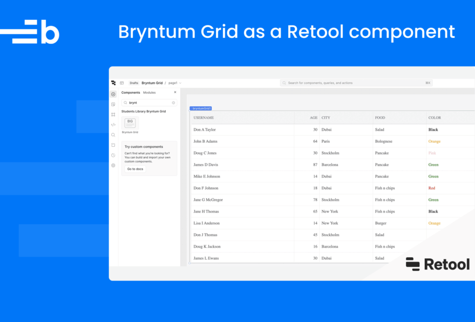Click the Drafts button in the header
Image resolution: width=475 pixels, height=322 pixels.
tap(134, 83)
